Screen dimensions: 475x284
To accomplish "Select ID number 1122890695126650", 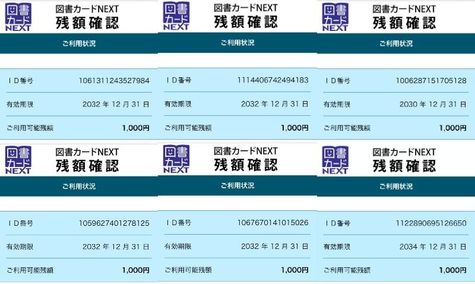I will coord(432,223).
